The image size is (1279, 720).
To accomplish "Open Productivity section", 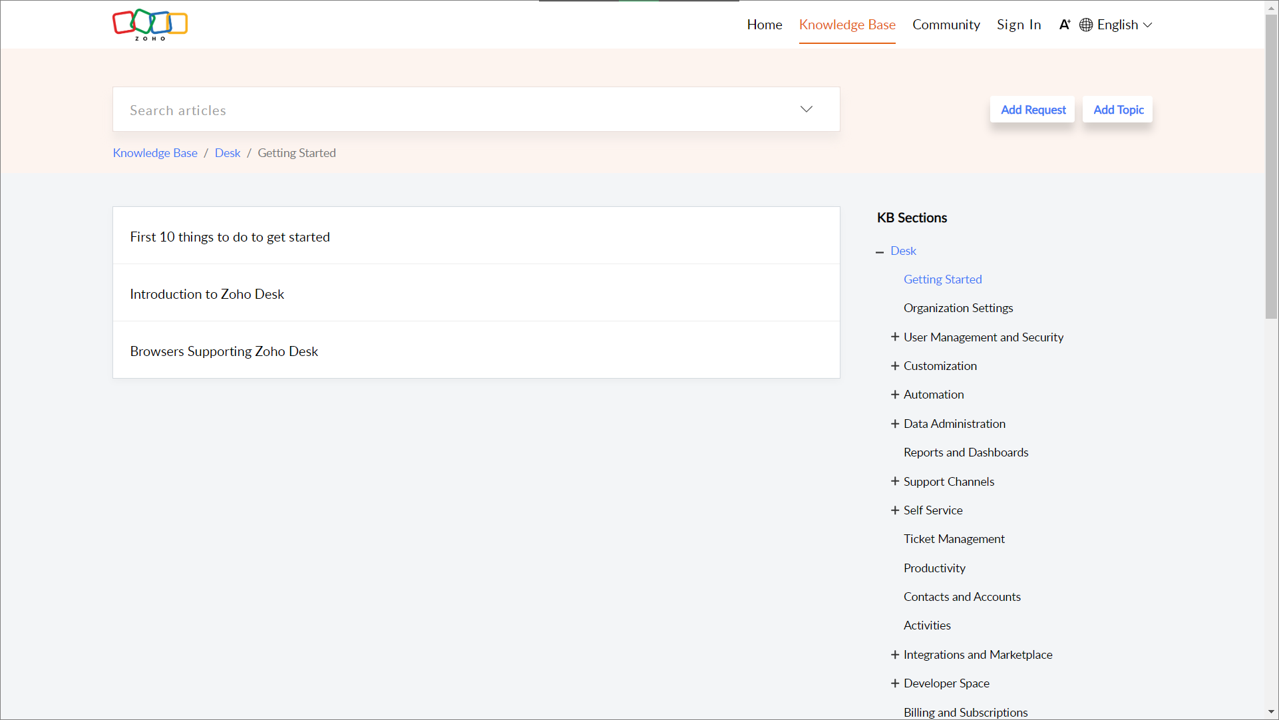I will (934, 568).
